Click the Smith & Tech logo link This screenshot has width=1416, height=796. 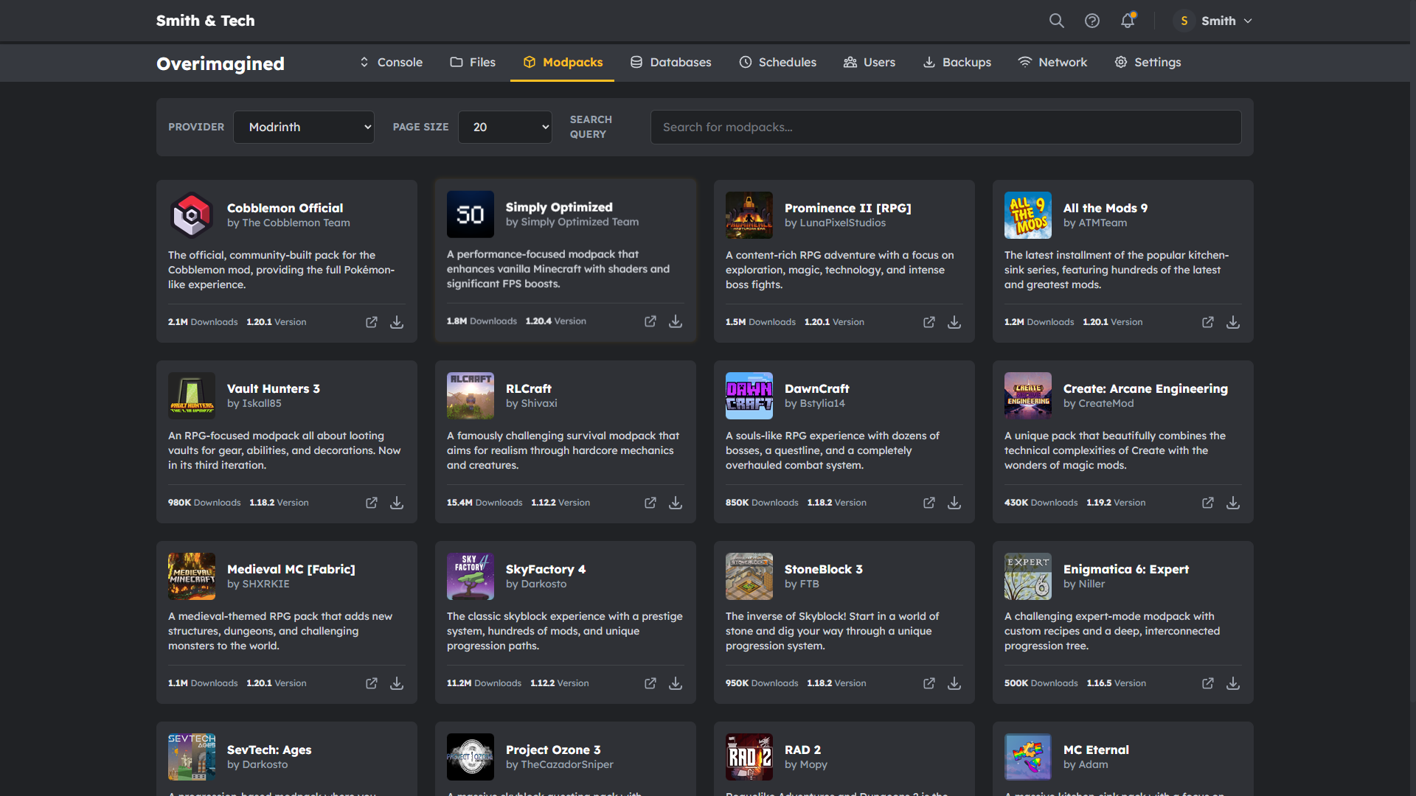tap(205, 21)
